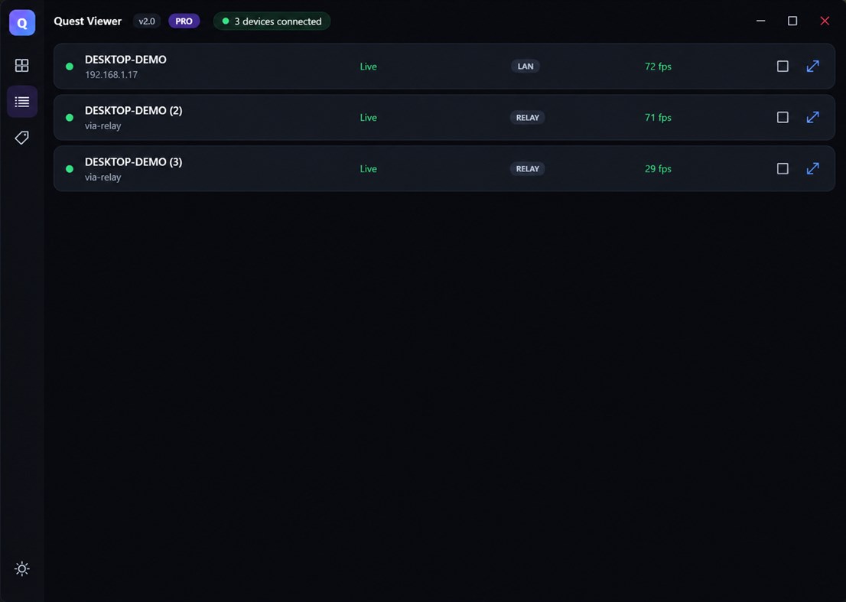Select the list view sidebar icon
The image size is (846, 602).
coord(22,102)
